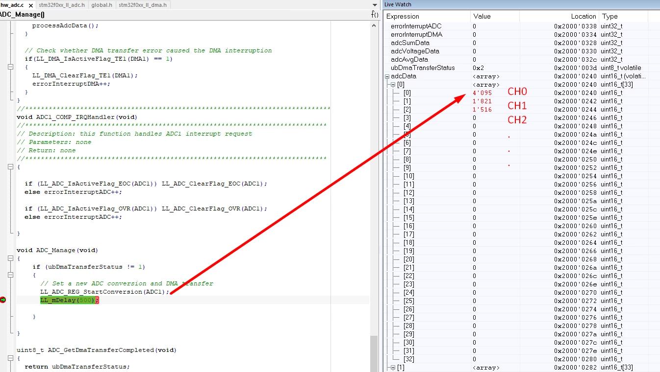Click the 0x2 value of ubDmaTransferStatus
The image size is (660, 372).
pyautogui.click(x=478, y=68)
